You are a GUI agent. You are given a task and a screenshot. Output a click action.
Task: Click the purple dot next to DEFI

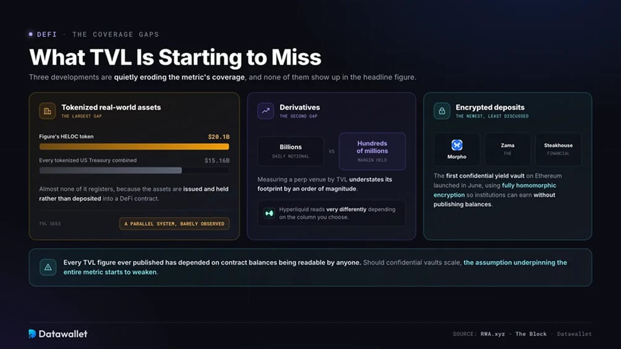click(x=31, y=34)
